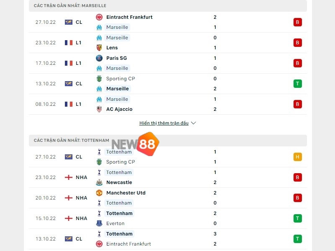Click the AC Ajaccio club logo
This screenshot has height=251, width=335.
pos(100,109)
